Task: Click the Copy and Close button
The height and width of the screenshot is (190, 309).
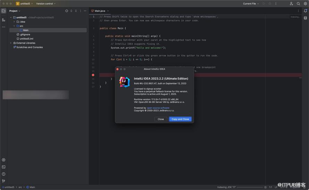Action: tap(180, 119)
